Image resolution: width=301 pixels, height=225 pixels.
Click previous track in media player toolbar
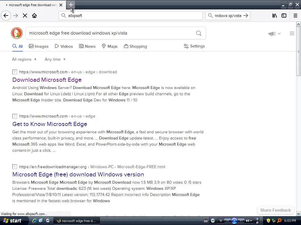(x=227, y=221)
